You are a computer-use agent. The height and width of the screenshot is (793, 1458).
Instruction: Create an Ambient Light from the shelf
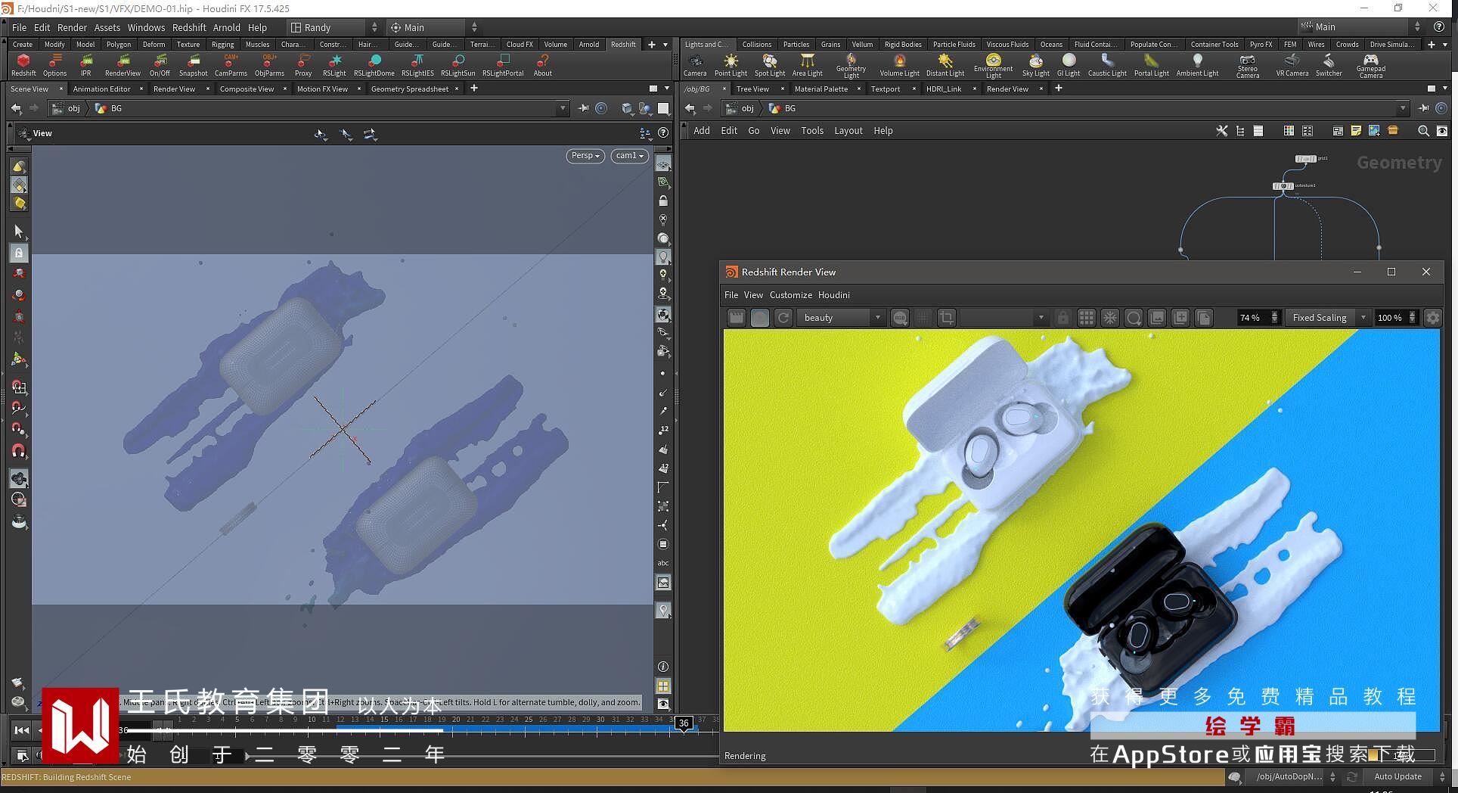1198,65
